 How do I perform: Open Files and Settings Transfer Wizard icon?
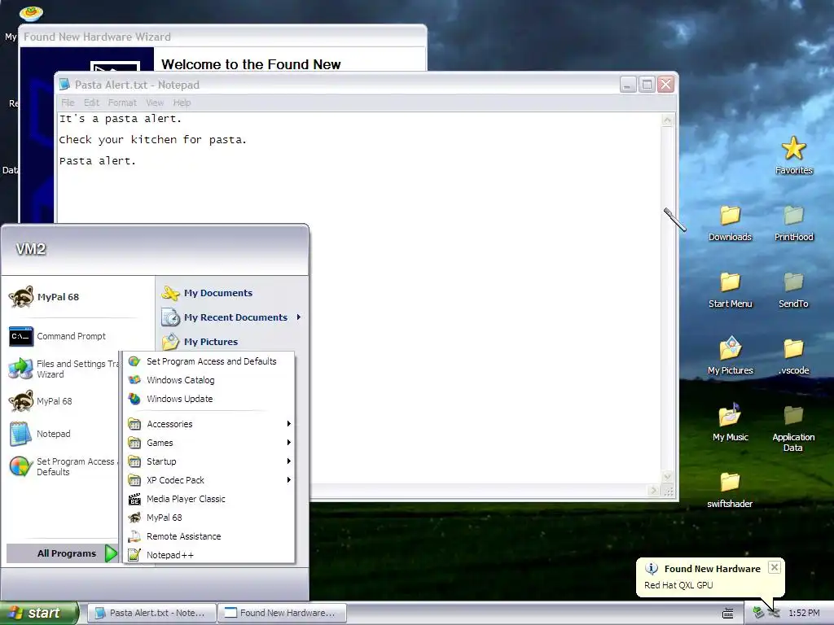pyautogui.click(x=21, y=369)
